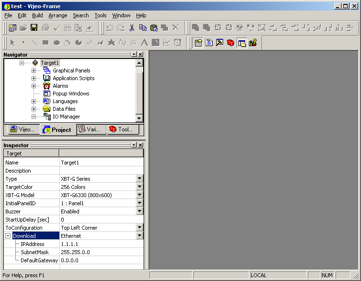The height and width of the screenshot is (281, 361).
Task: Click the SubnetMask value 255.255.0.0 field
Action: [102, 252]
